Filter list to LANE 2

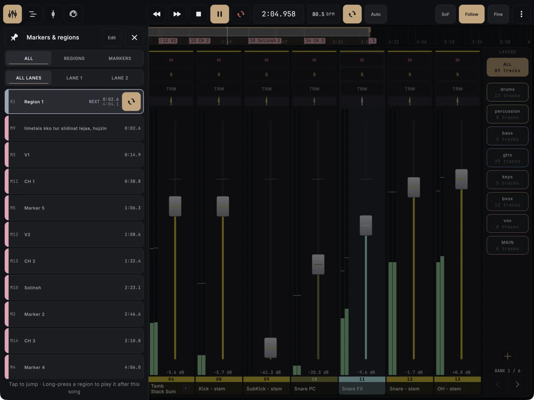click(x=120, y=78)
